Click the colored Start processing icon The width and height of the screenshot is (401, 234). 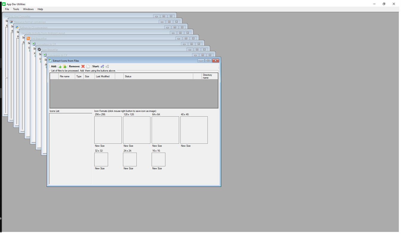coord(102,66)
